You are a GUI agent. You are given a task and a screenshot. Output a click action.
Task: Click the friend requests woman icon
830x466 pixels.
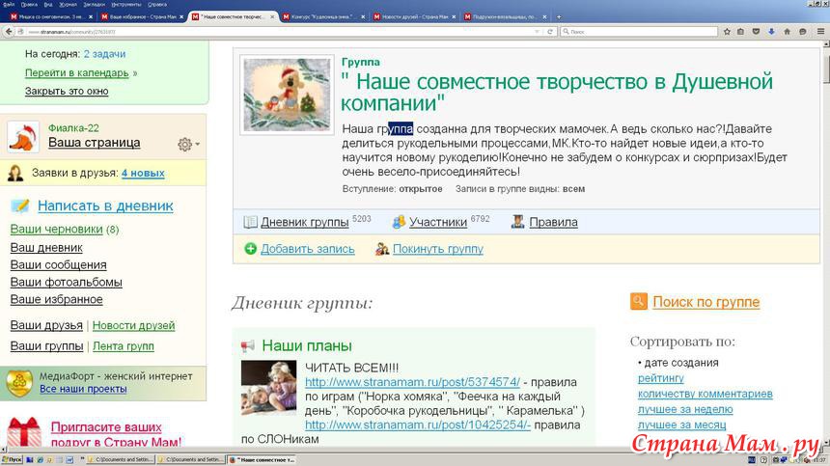click(x=15, y=174)
